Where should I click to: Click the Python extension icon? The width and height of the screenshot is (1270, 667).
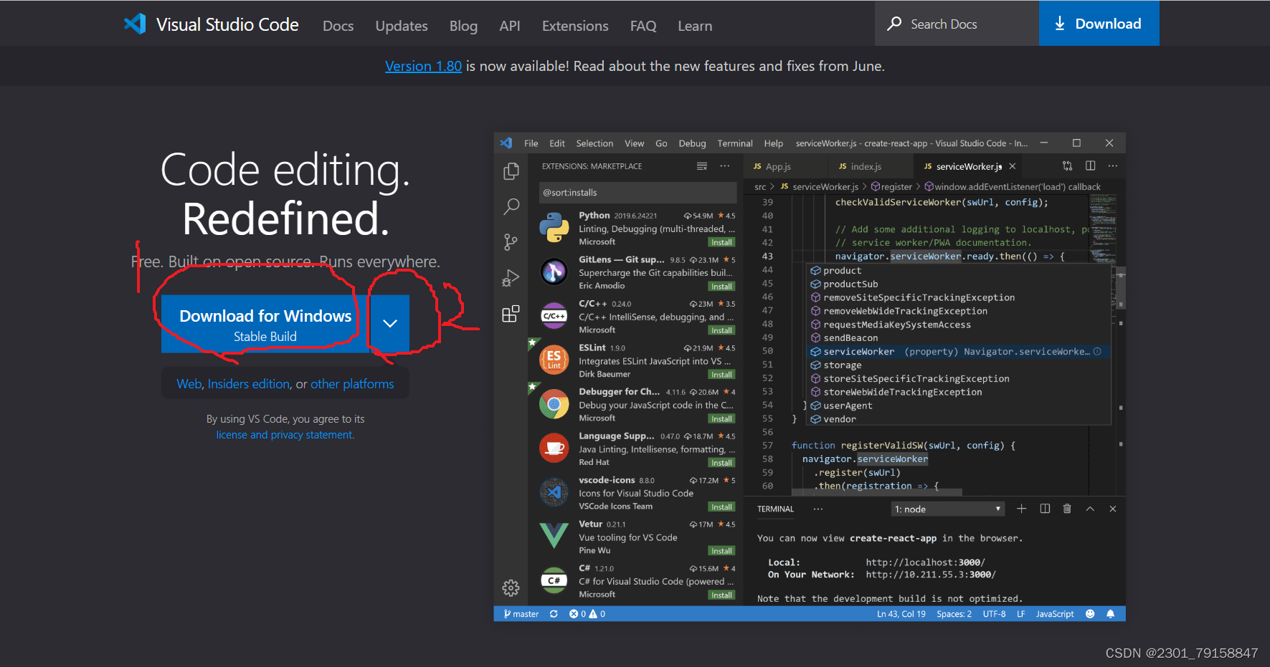[x=554, y=228]
